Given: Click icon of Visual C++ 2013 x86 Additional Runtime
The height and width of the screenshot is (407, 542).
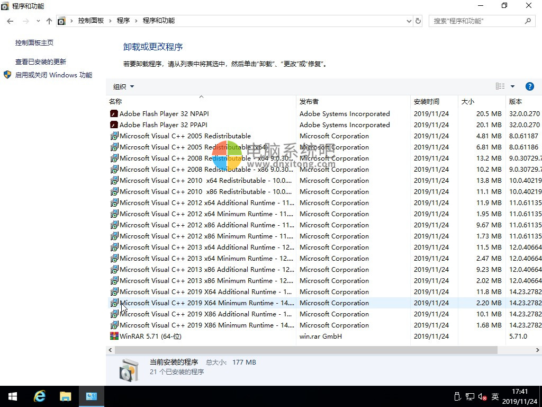Looking at the screenshot, I should pyautogui.click(x=114, y=269).
